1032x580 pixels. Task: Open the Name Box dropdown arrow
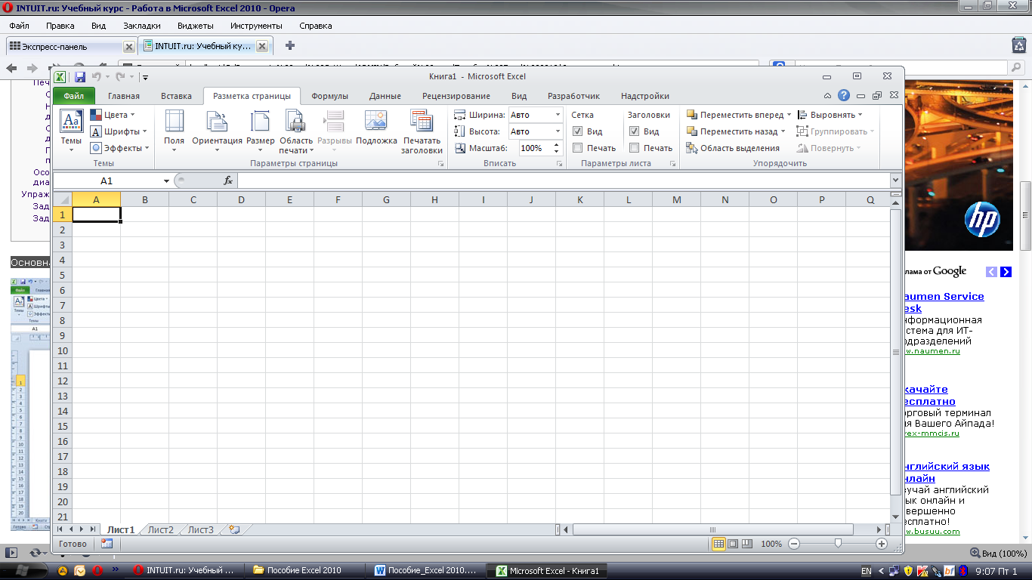pos(167,181)
